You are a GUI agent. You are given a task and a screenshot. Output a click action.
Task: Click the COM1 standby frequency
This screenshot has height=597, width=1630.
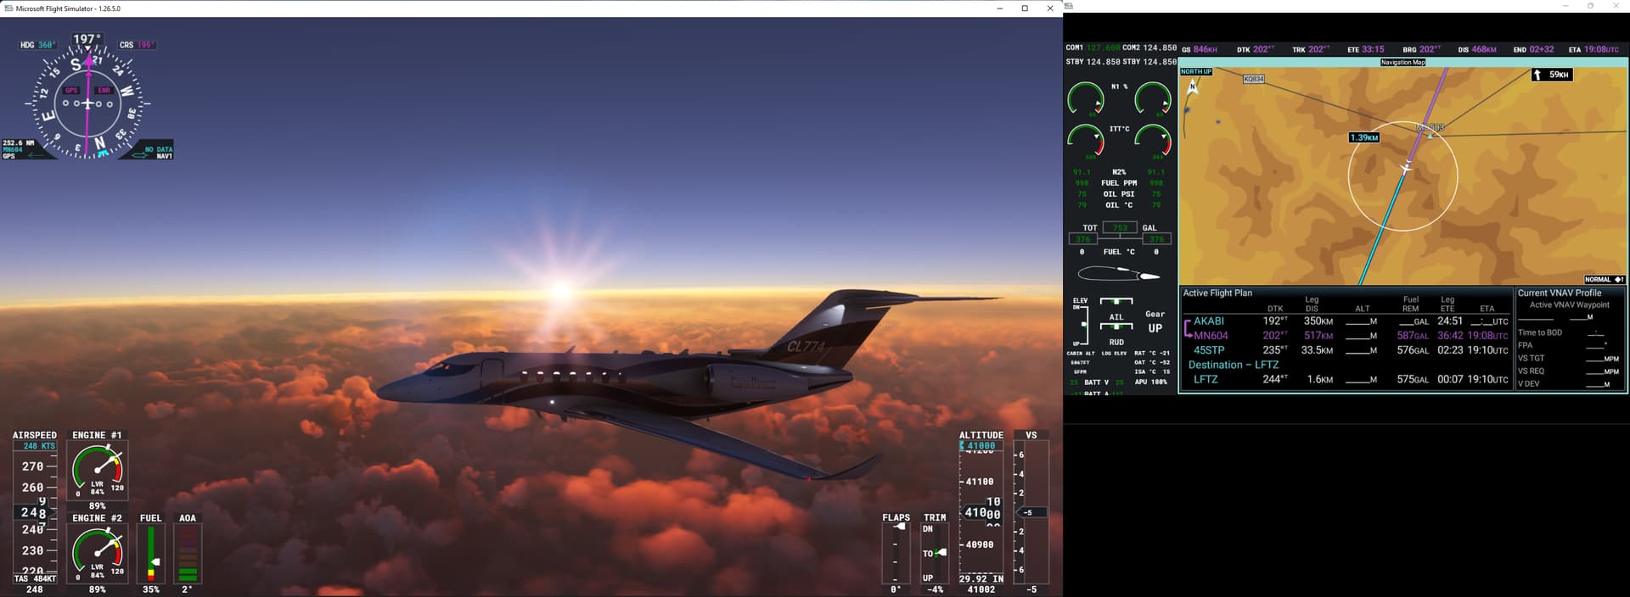1104,62
